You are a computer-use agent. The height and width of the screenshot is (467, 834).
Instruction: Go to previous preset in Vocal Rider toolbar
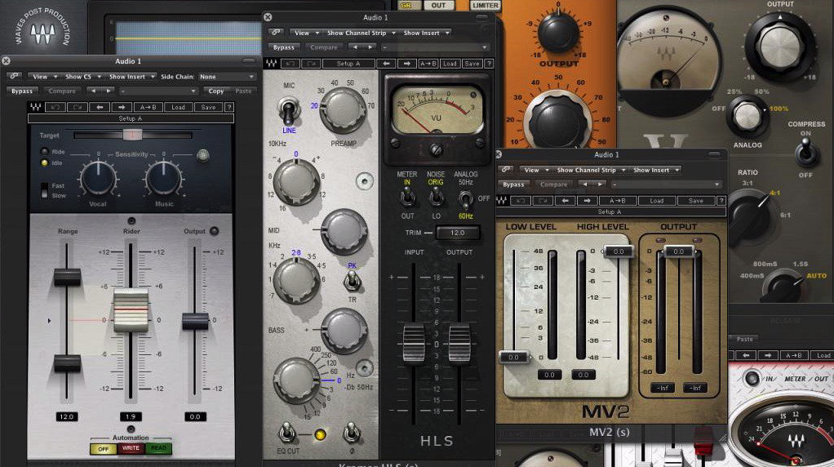click(x=100, y=107)
